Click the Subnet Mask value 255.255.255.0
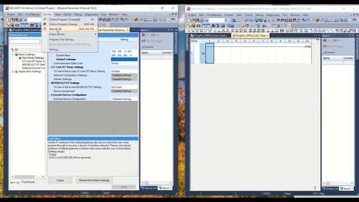 [124, 56]
